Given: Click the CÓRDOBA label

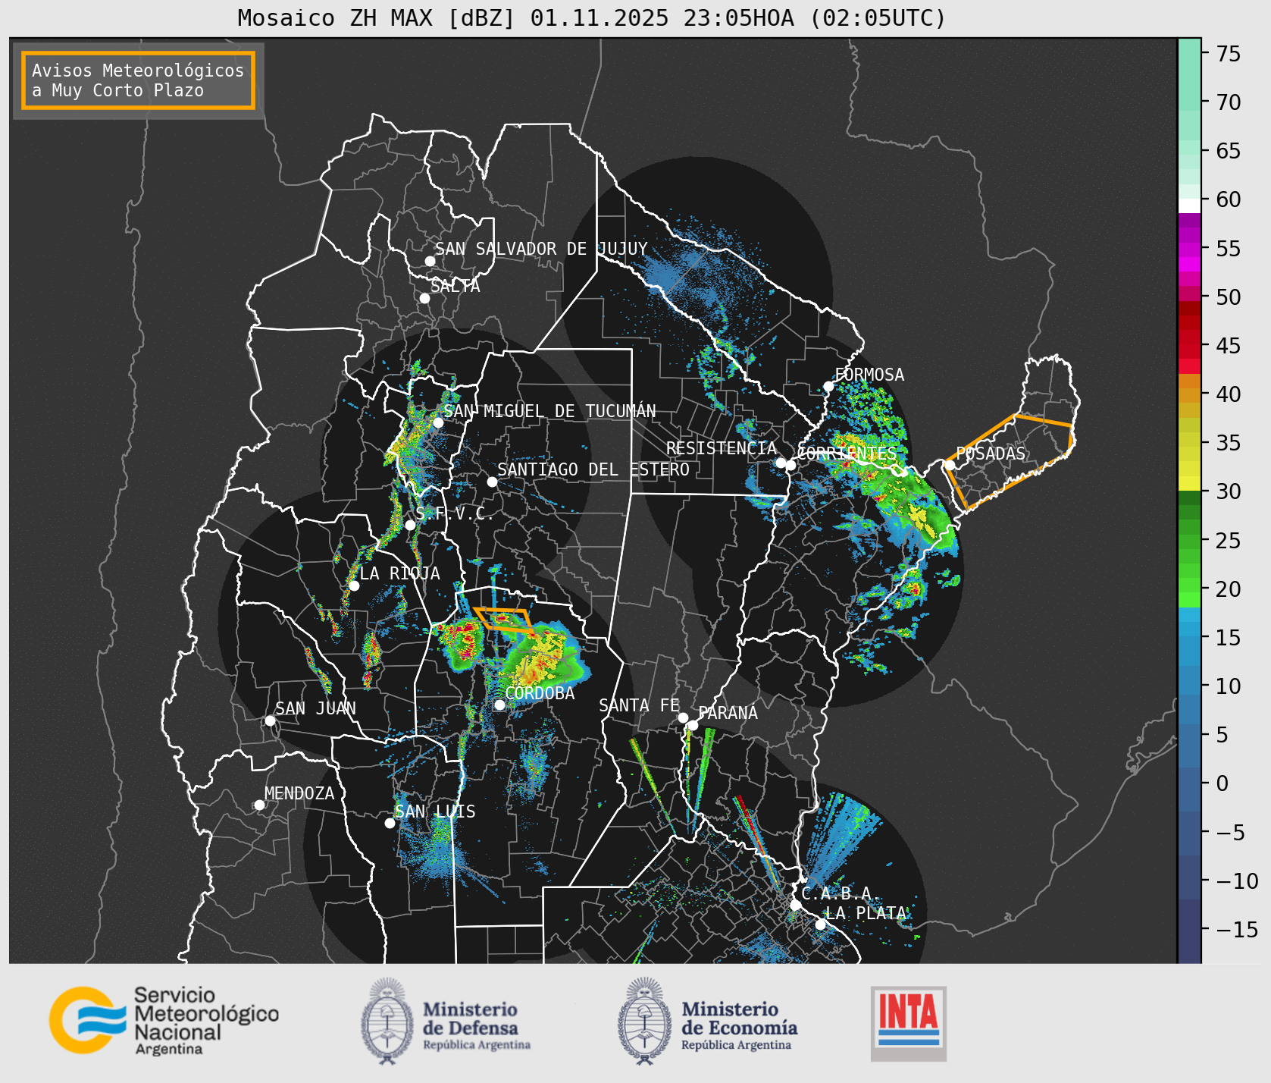Looking at the screenshot, I should 540,693.
